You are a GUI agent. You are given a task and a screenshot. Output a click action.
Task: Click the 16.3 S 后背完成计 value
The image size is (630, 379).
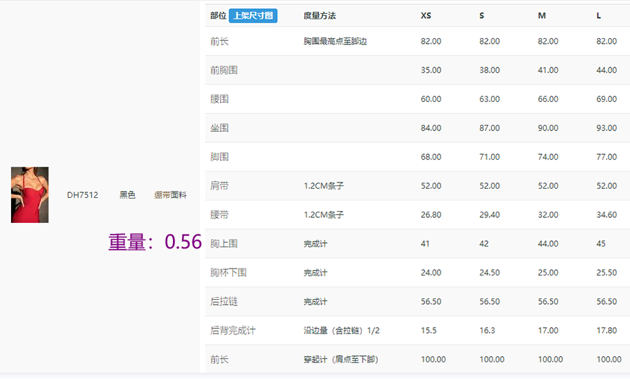(487, 330)
